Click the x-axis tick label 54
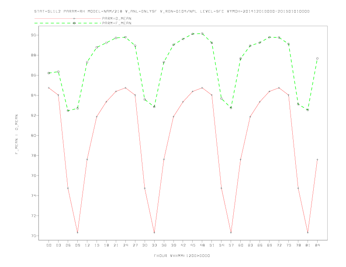This screenshot has height=267, width=346. [x=221, y=245]
